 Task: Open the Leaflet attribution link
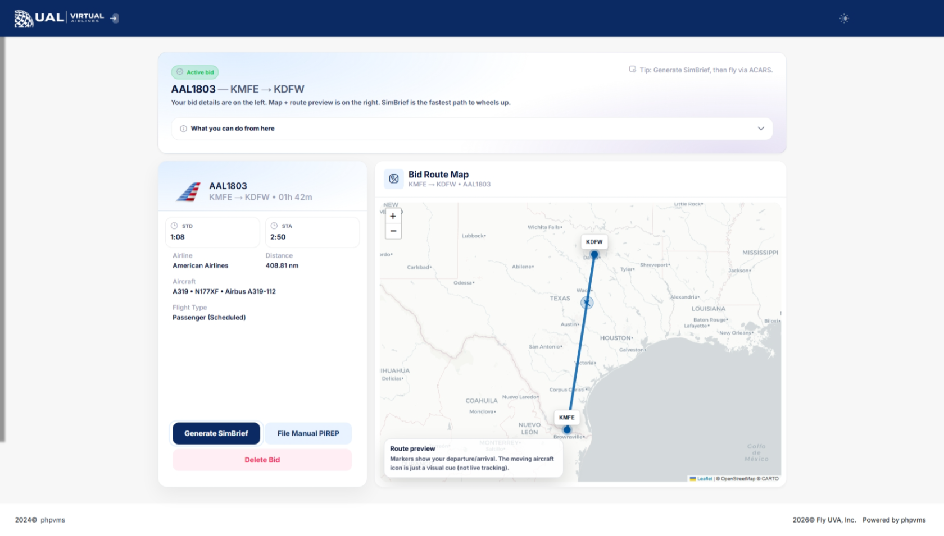(704, 479)
